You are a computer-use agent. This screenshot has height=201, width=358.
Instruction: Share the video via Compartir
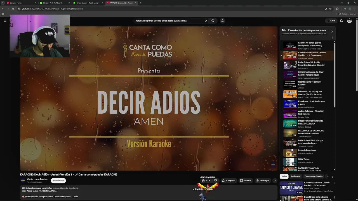coord(229,181)
